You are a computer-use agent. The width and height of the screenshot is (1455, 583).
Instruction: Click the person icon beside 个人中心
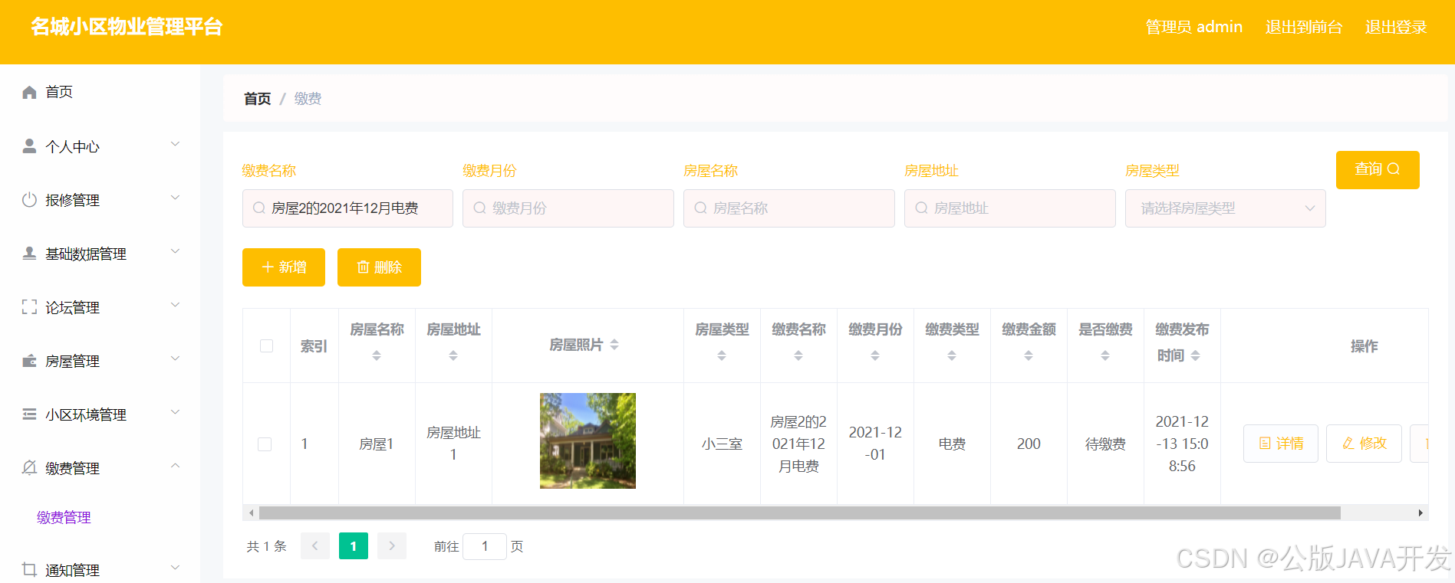[29, 146]
